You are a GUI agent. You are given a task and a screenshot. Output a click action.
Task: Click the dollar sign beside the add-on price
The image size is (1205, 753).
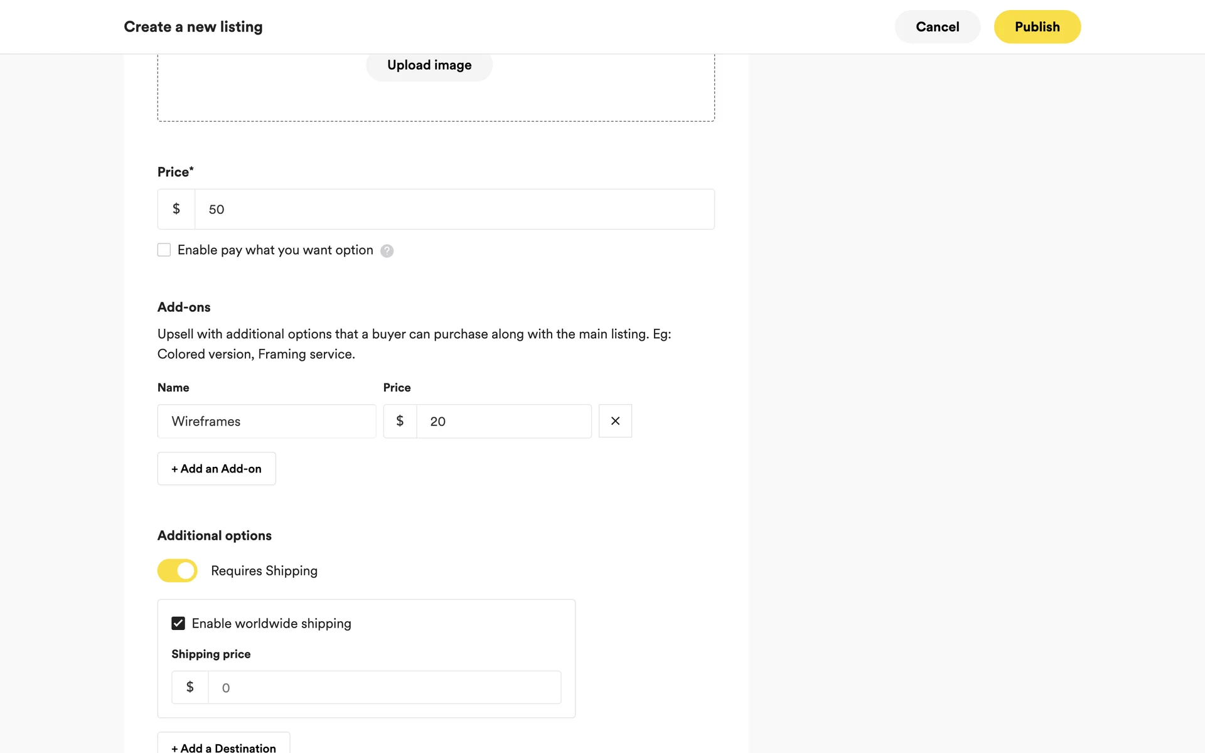400,421
